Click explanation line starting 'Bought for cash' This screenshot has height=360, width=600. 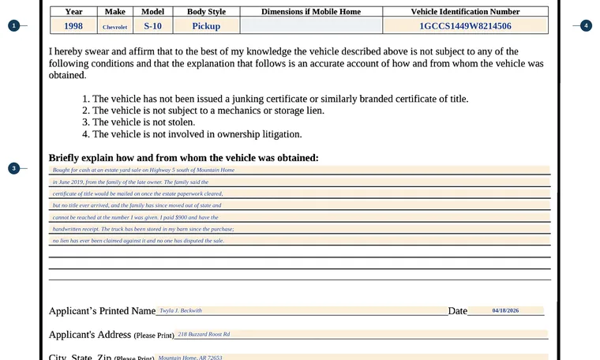point(299,170)
